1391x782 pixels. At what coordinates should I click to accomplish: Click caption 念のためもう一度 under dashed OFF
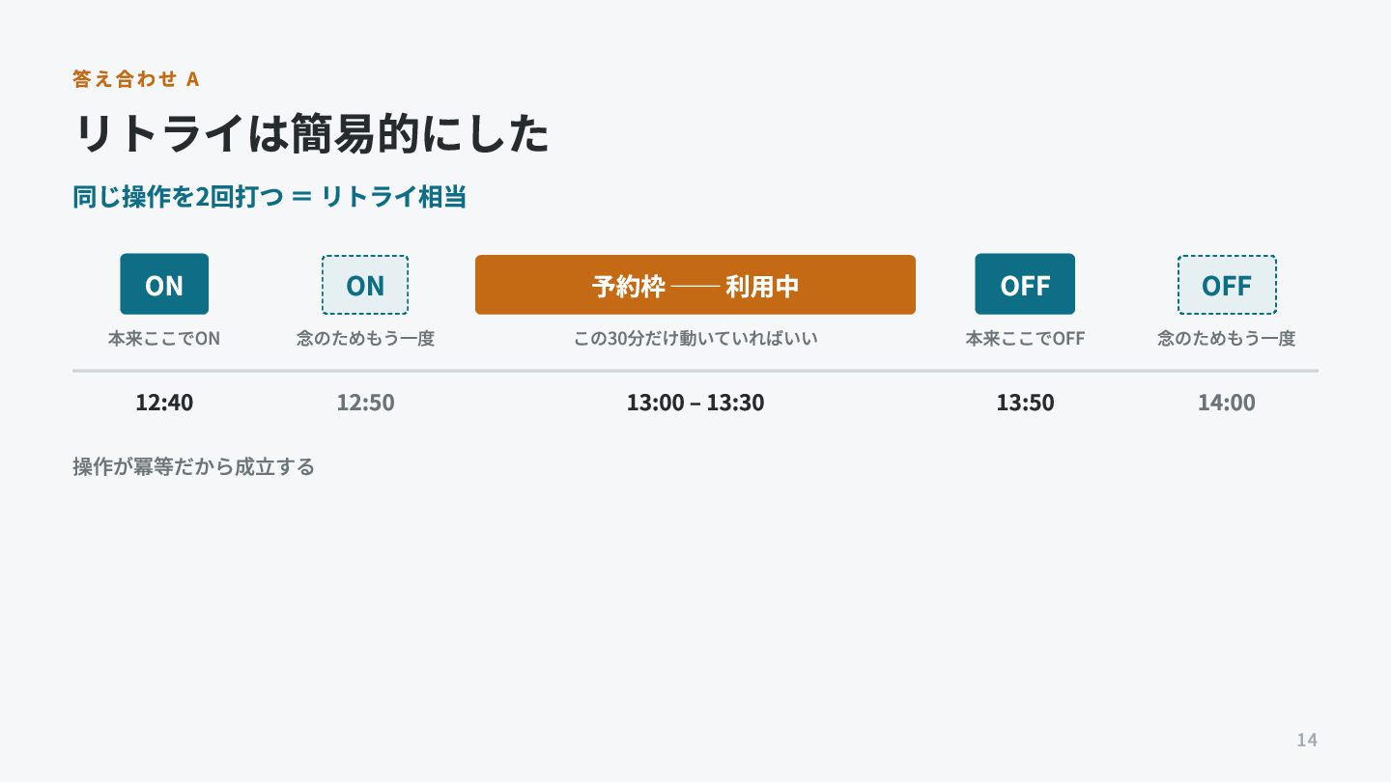(x=1227, y=339)
